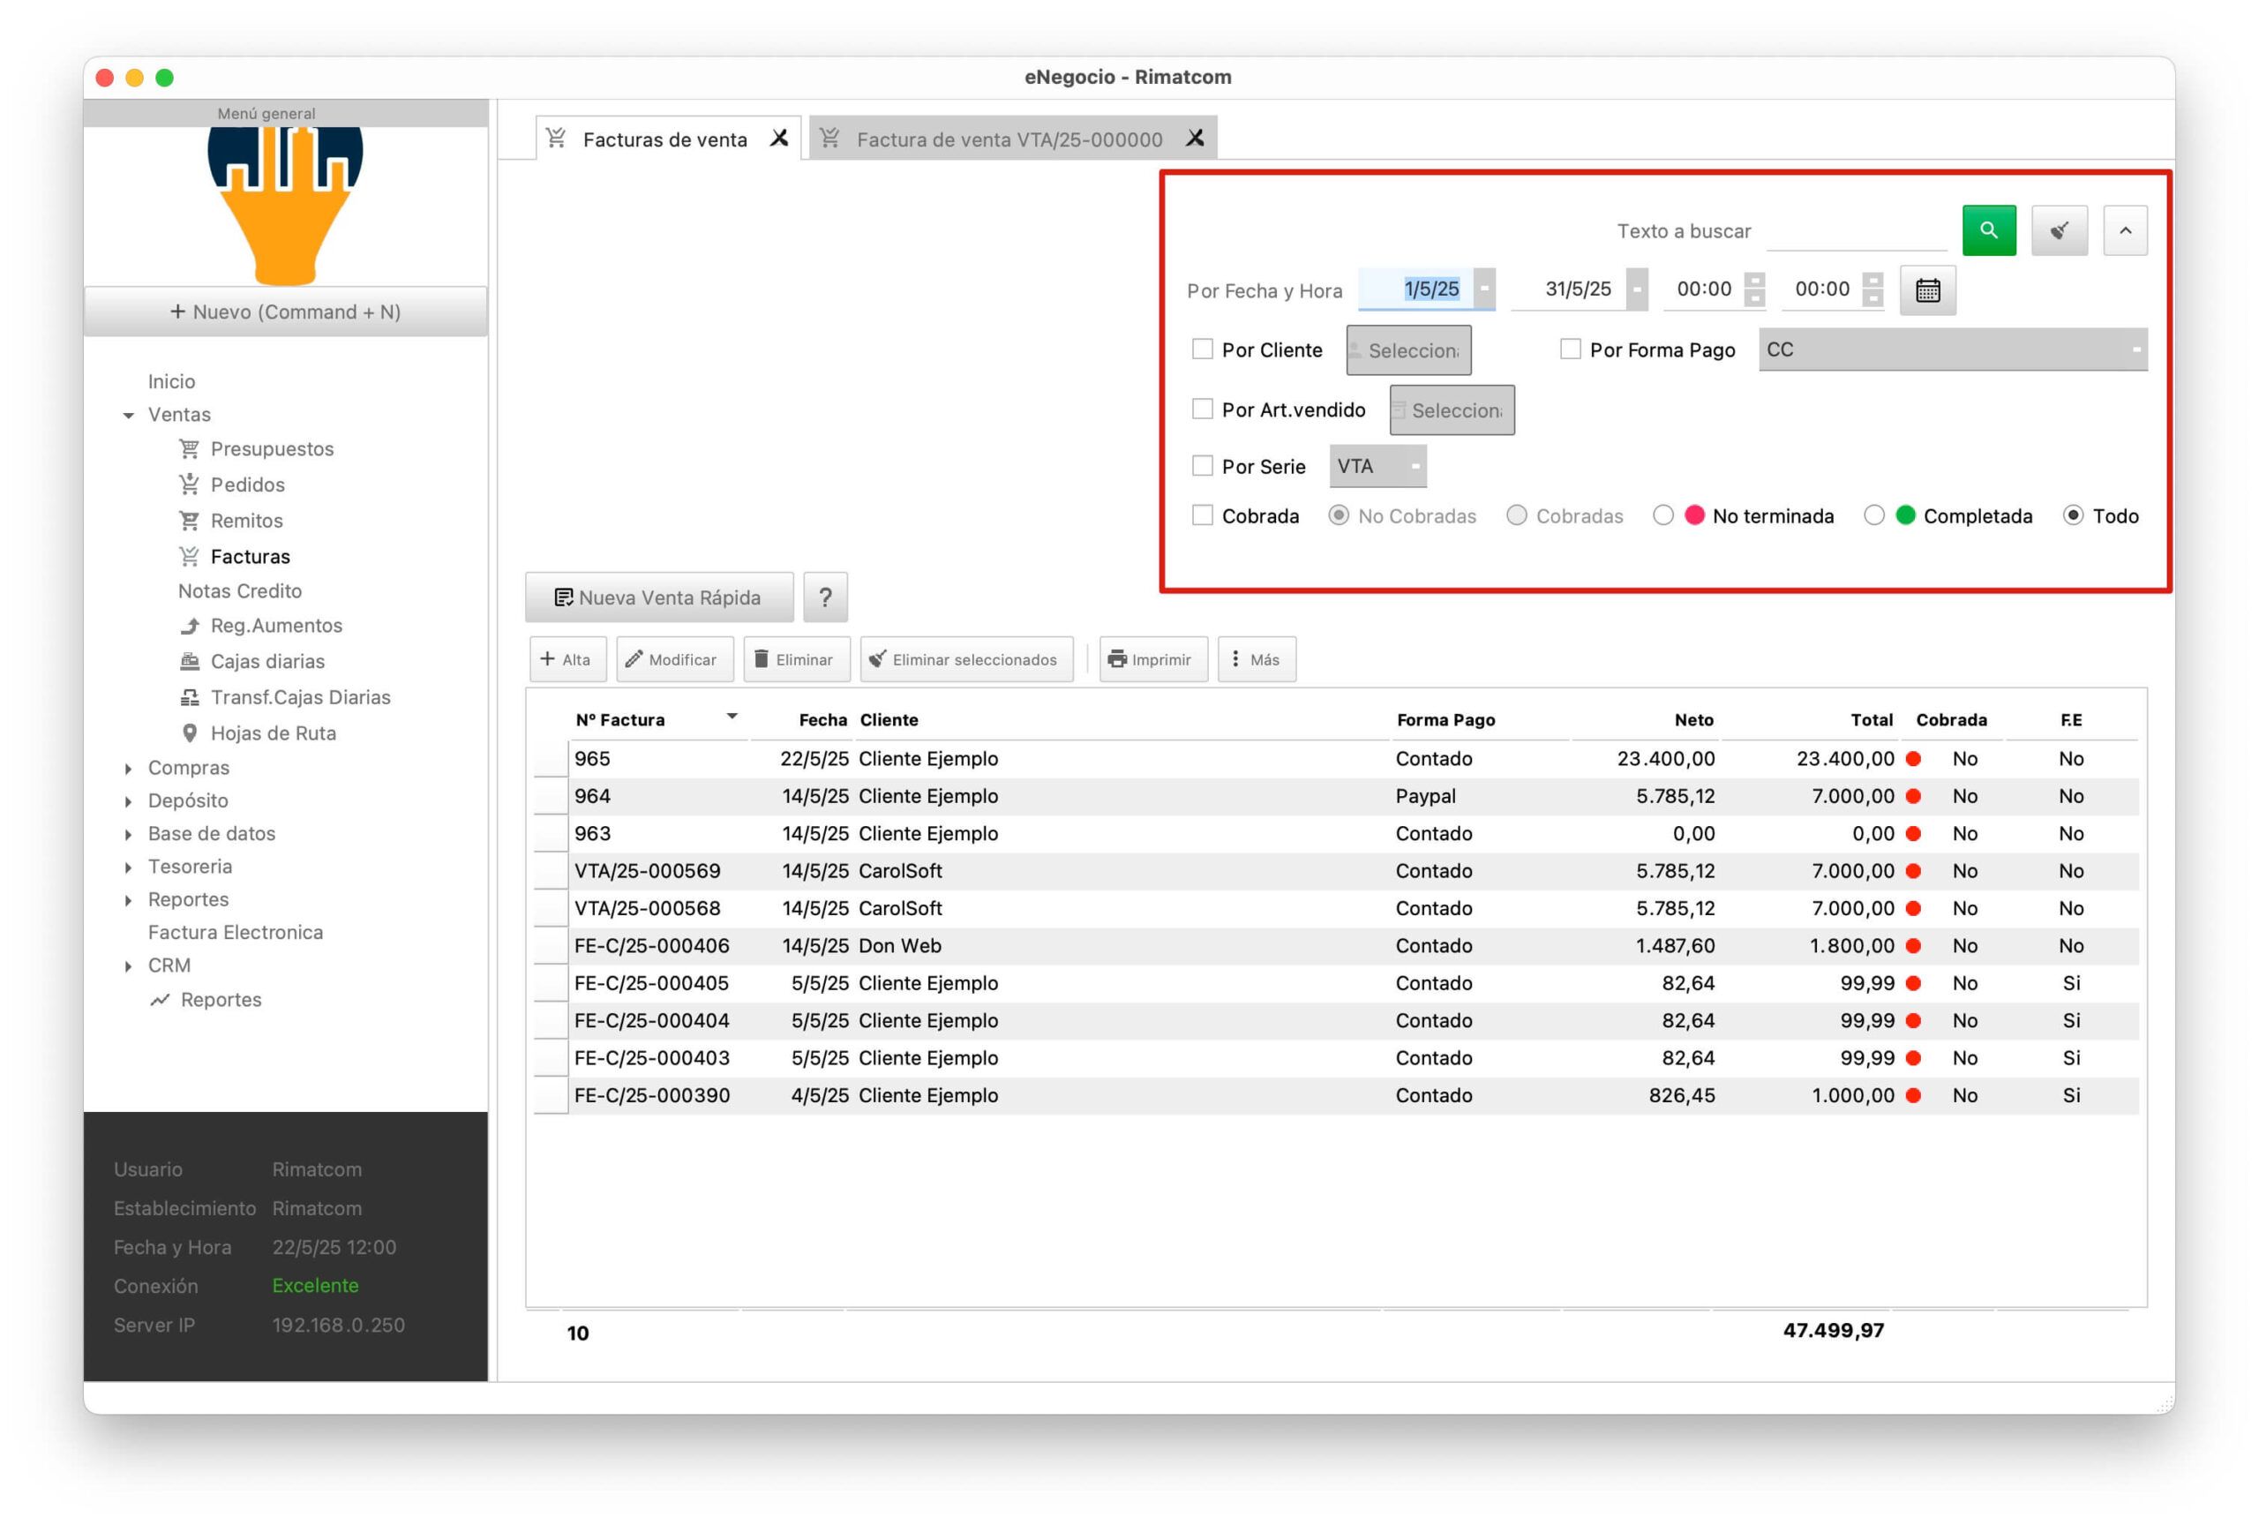Click the first 00:00 time stepper

(x=1753, y=289)
